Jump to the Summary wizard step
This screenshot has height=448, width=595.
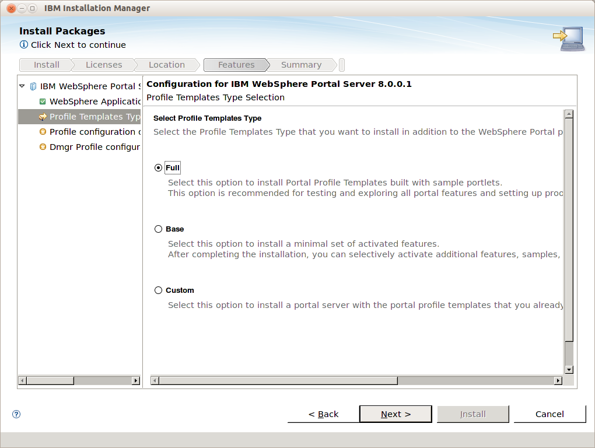[x=301, y=65]
